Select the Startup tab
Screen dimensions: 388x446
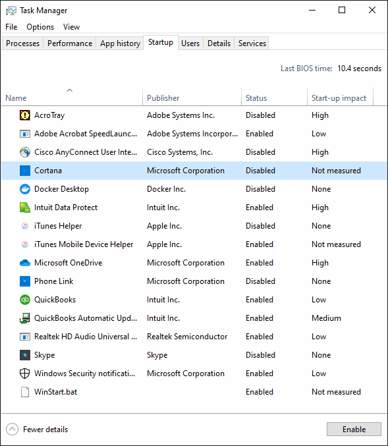click(x=161, y=42)
